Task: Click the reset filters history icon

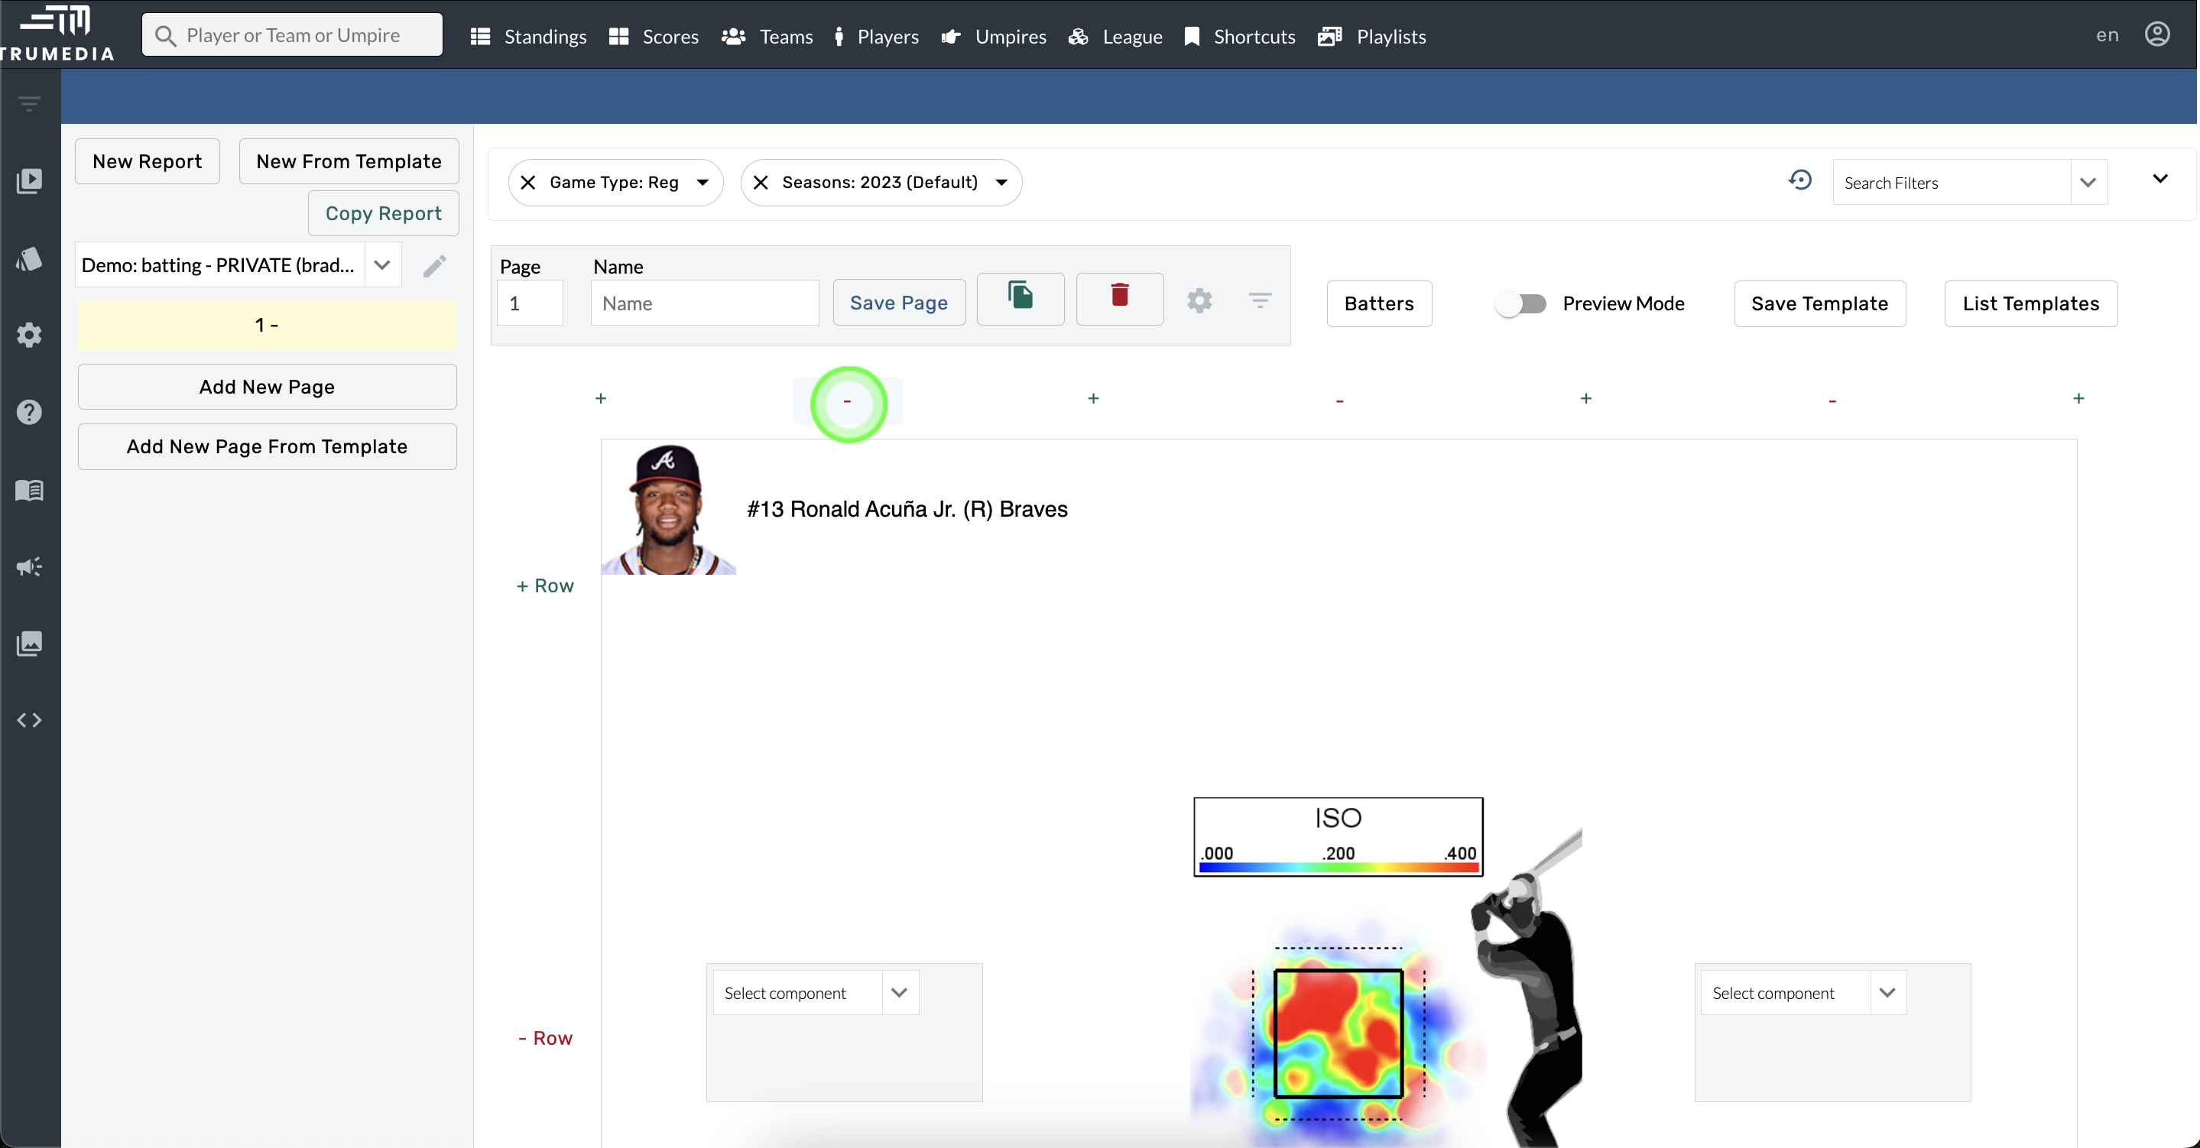Action: tap(1799, 180)
